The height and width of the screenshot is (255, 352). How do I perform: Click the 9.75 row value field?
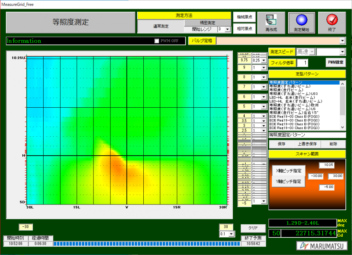click(244, 60)
